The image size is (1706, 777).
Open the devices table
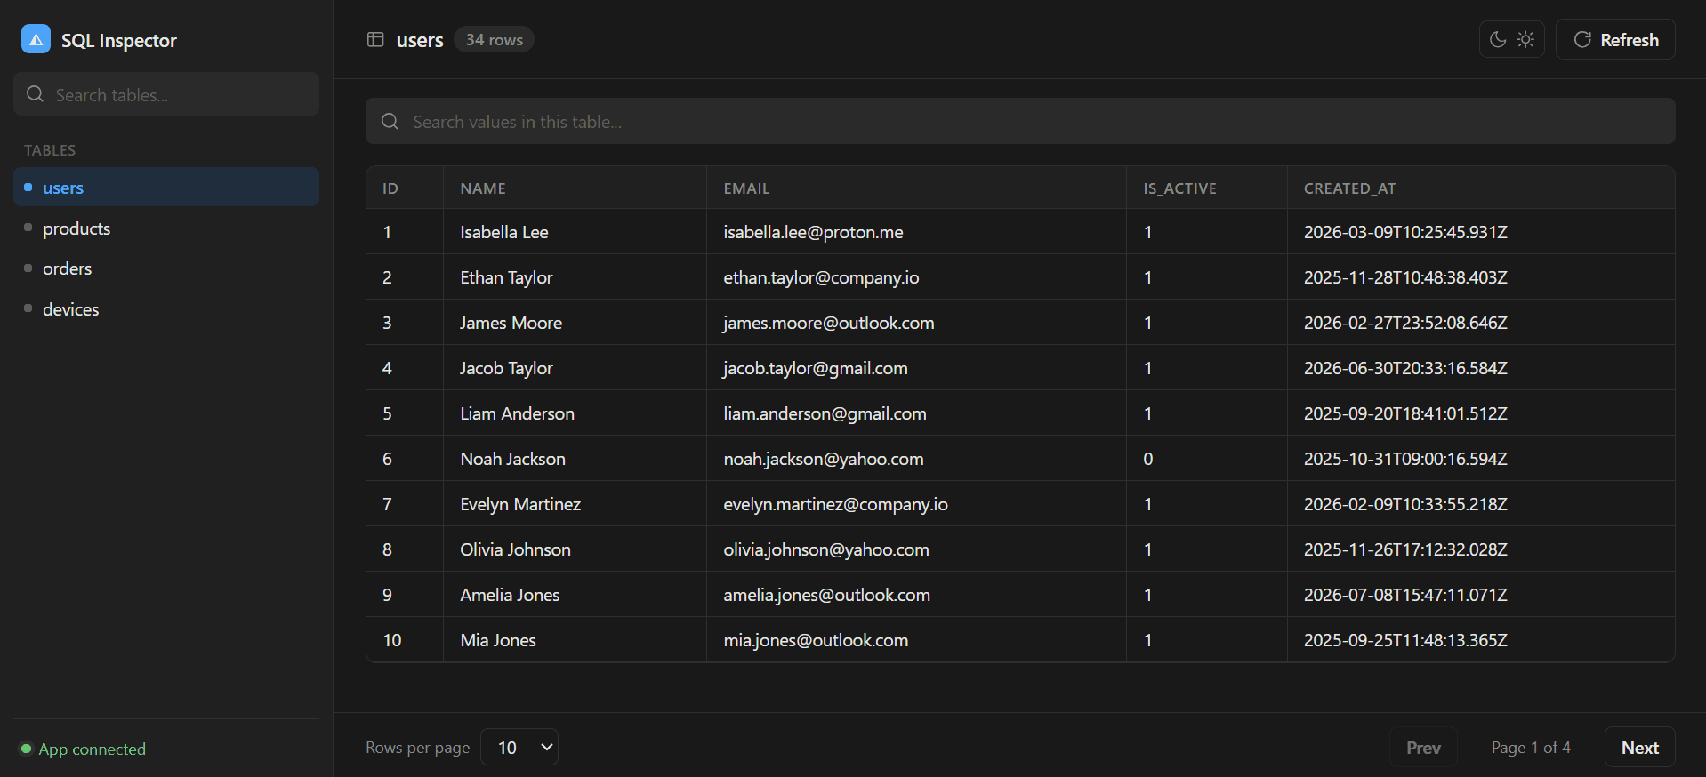(166, 309)
